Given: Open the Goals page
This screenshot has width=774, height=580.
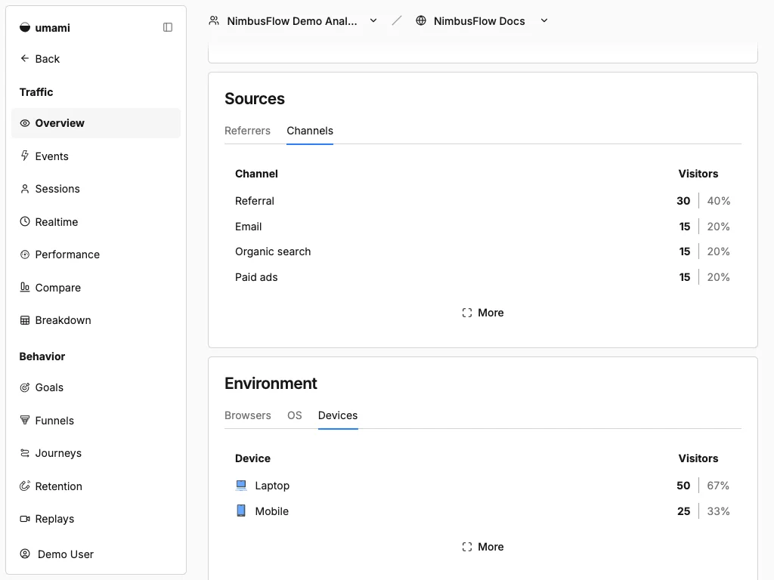Looking at the screenshot, I should pyautogui.click(x=96, y=387).
